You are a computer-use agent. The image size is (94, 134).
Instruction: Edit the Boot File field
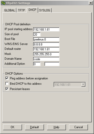pos(46,39)
